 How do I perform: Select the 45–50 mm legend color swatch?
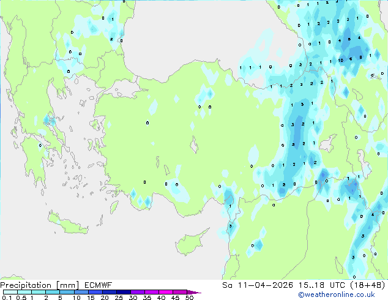[180, 292]
